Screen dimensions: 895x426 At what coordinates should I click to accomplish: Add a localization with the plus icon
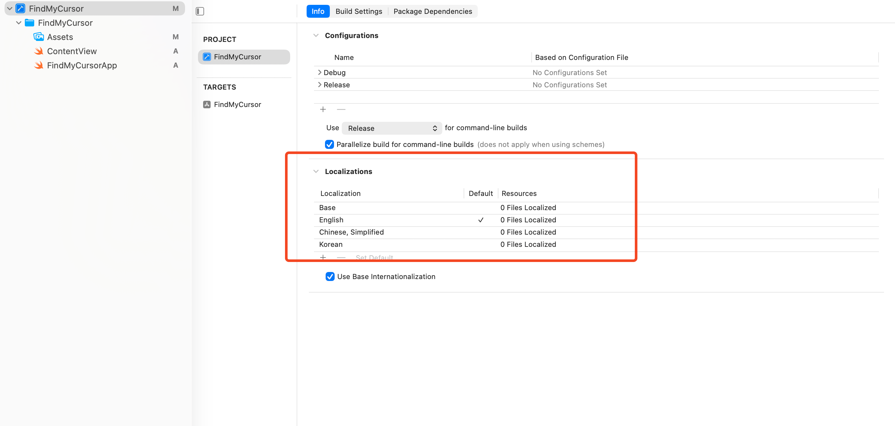(323, 257)
